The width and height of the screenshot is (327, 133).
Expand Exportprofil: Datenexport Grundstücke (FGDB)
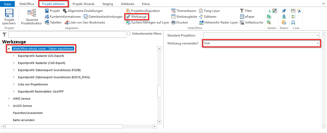(14, 70)
